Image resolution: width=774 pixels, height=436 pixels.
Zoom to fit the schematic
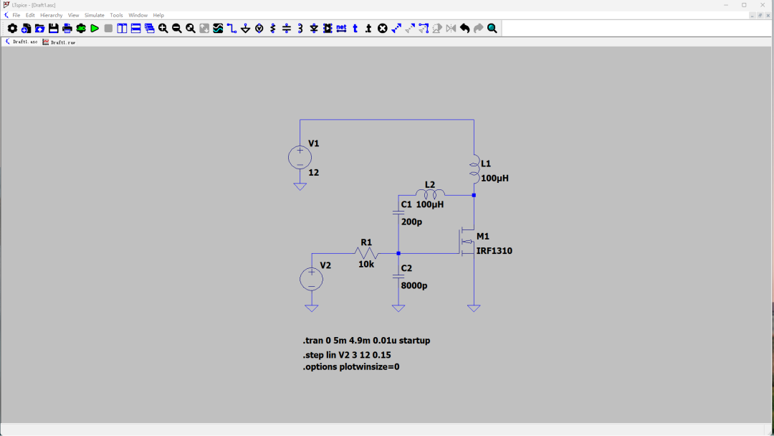pyautogui.click(x=191, y=29)
